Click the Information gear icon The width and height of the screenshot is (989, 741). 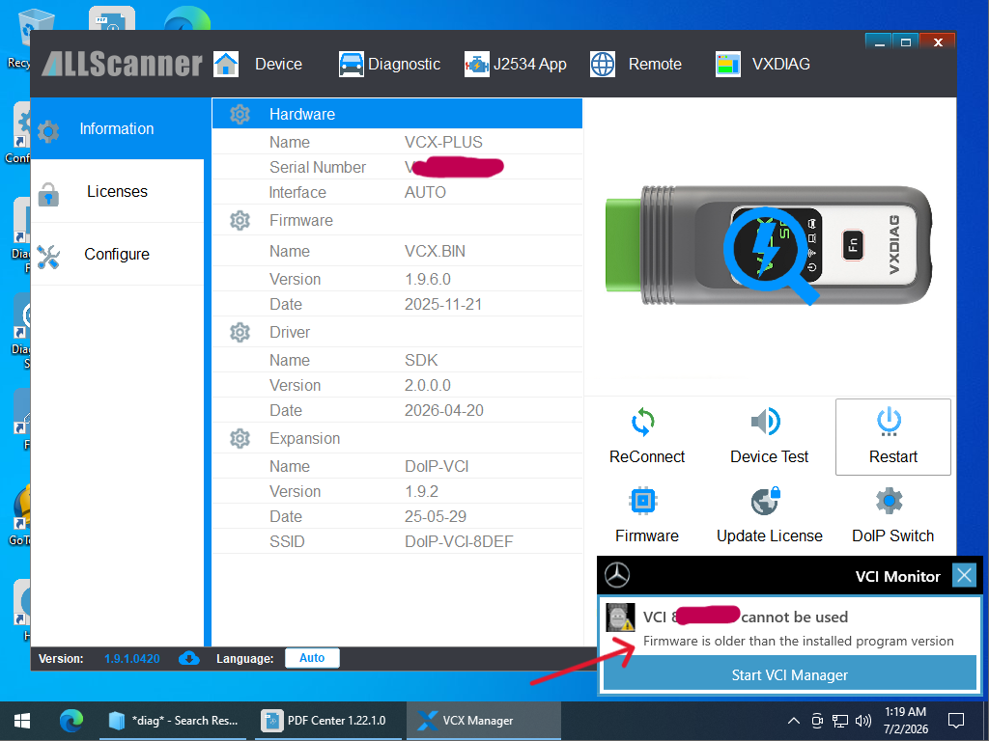[48, 131]
